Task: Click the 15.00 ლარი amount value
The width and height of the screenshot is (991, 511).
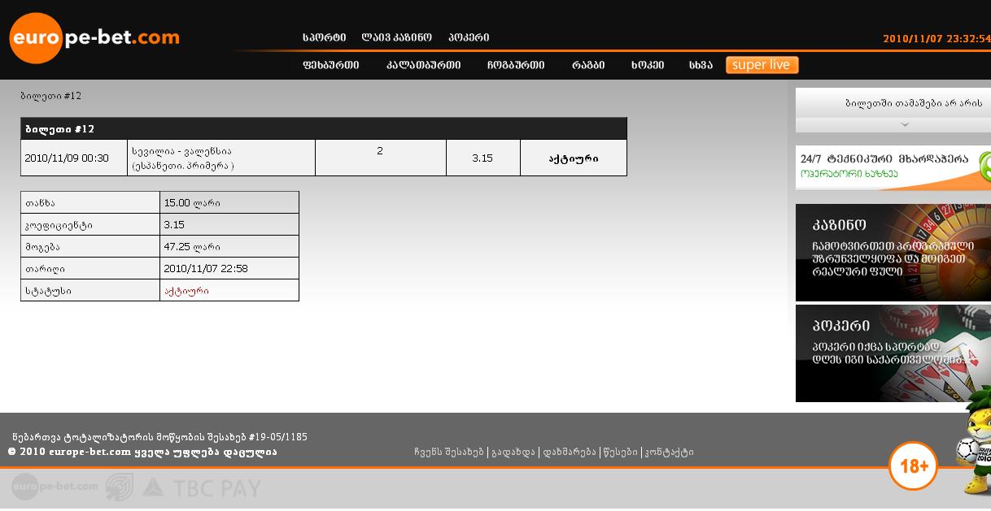Action: (192, 202)
